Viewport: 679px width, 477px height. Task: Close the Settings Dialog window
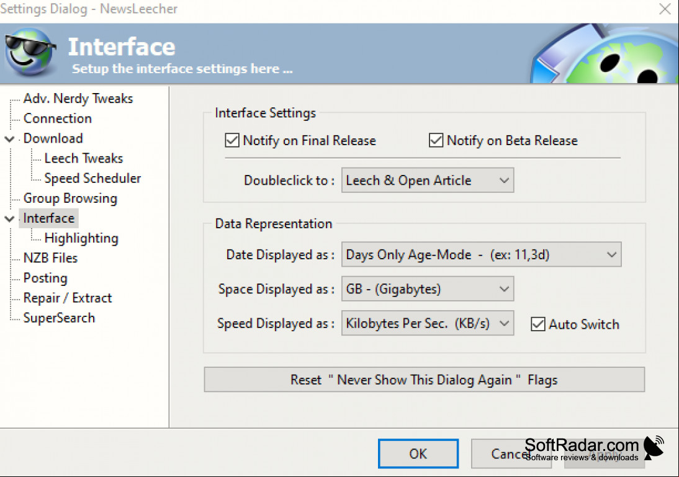click(x=665, y=9)
